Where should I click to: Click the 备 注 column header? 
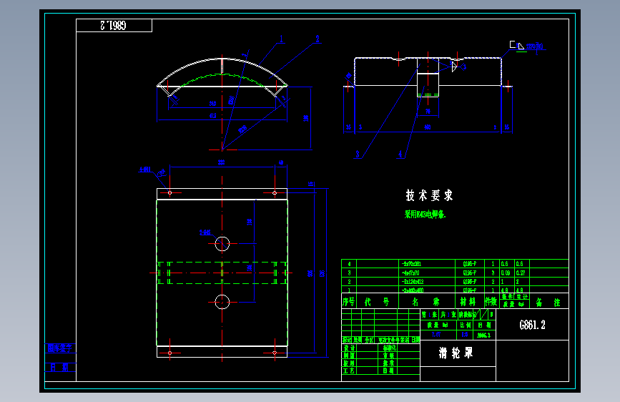[548, 303]
